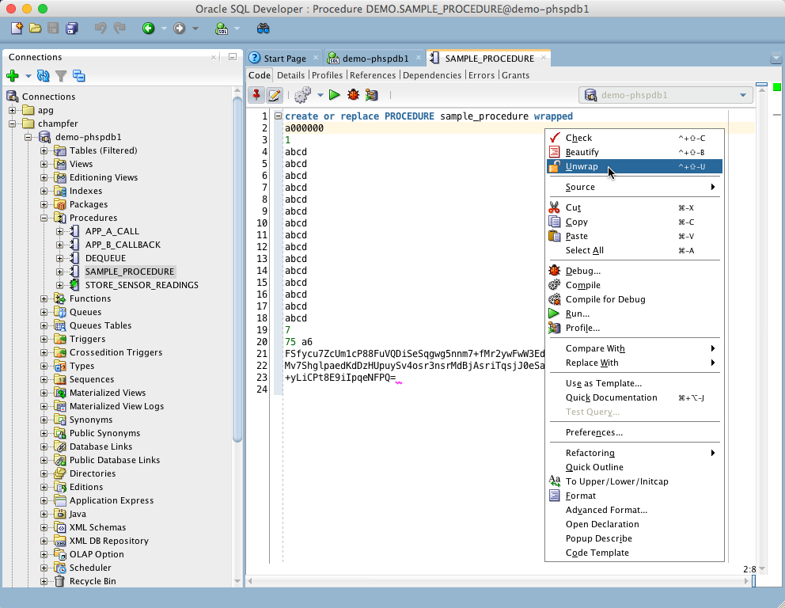Open the Details sub-tab
Viewport: 785px width, 608px height.
click(291, 75)
